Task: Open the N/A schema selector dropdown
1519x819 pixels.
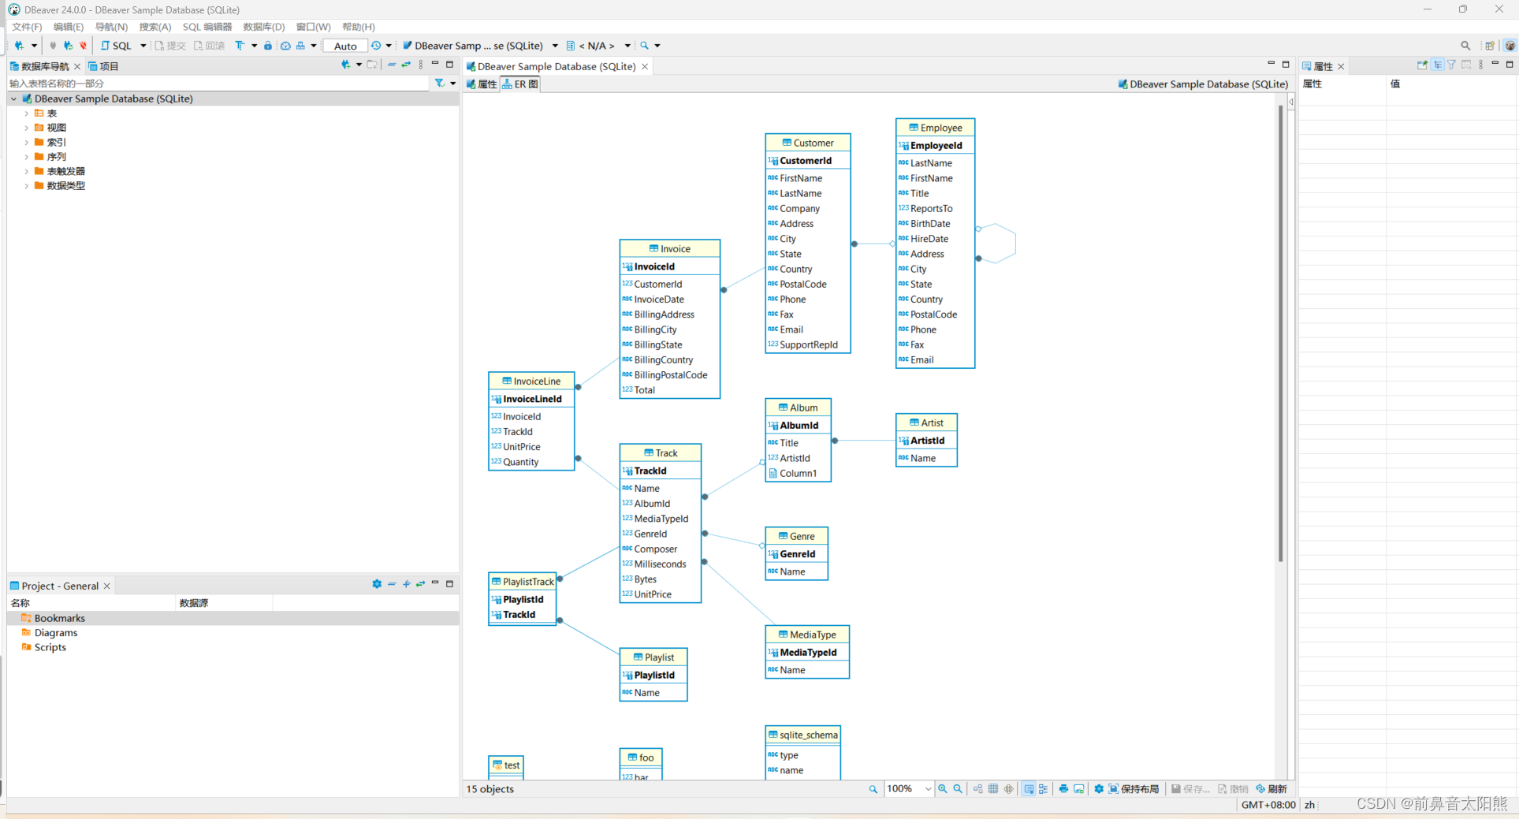Action: pyautogui.click(x=627, y=46)
